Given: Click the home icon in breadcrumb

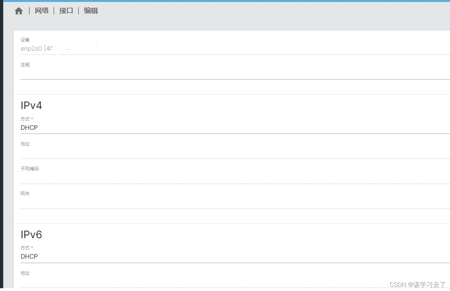Looking at the screenshot, I should pos(19,11).
